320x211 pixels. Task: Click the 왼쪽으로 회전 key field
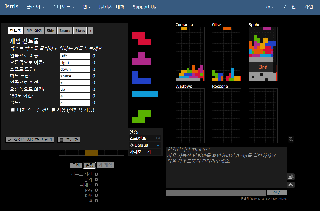pyautogui.click(x=75, y=83)
